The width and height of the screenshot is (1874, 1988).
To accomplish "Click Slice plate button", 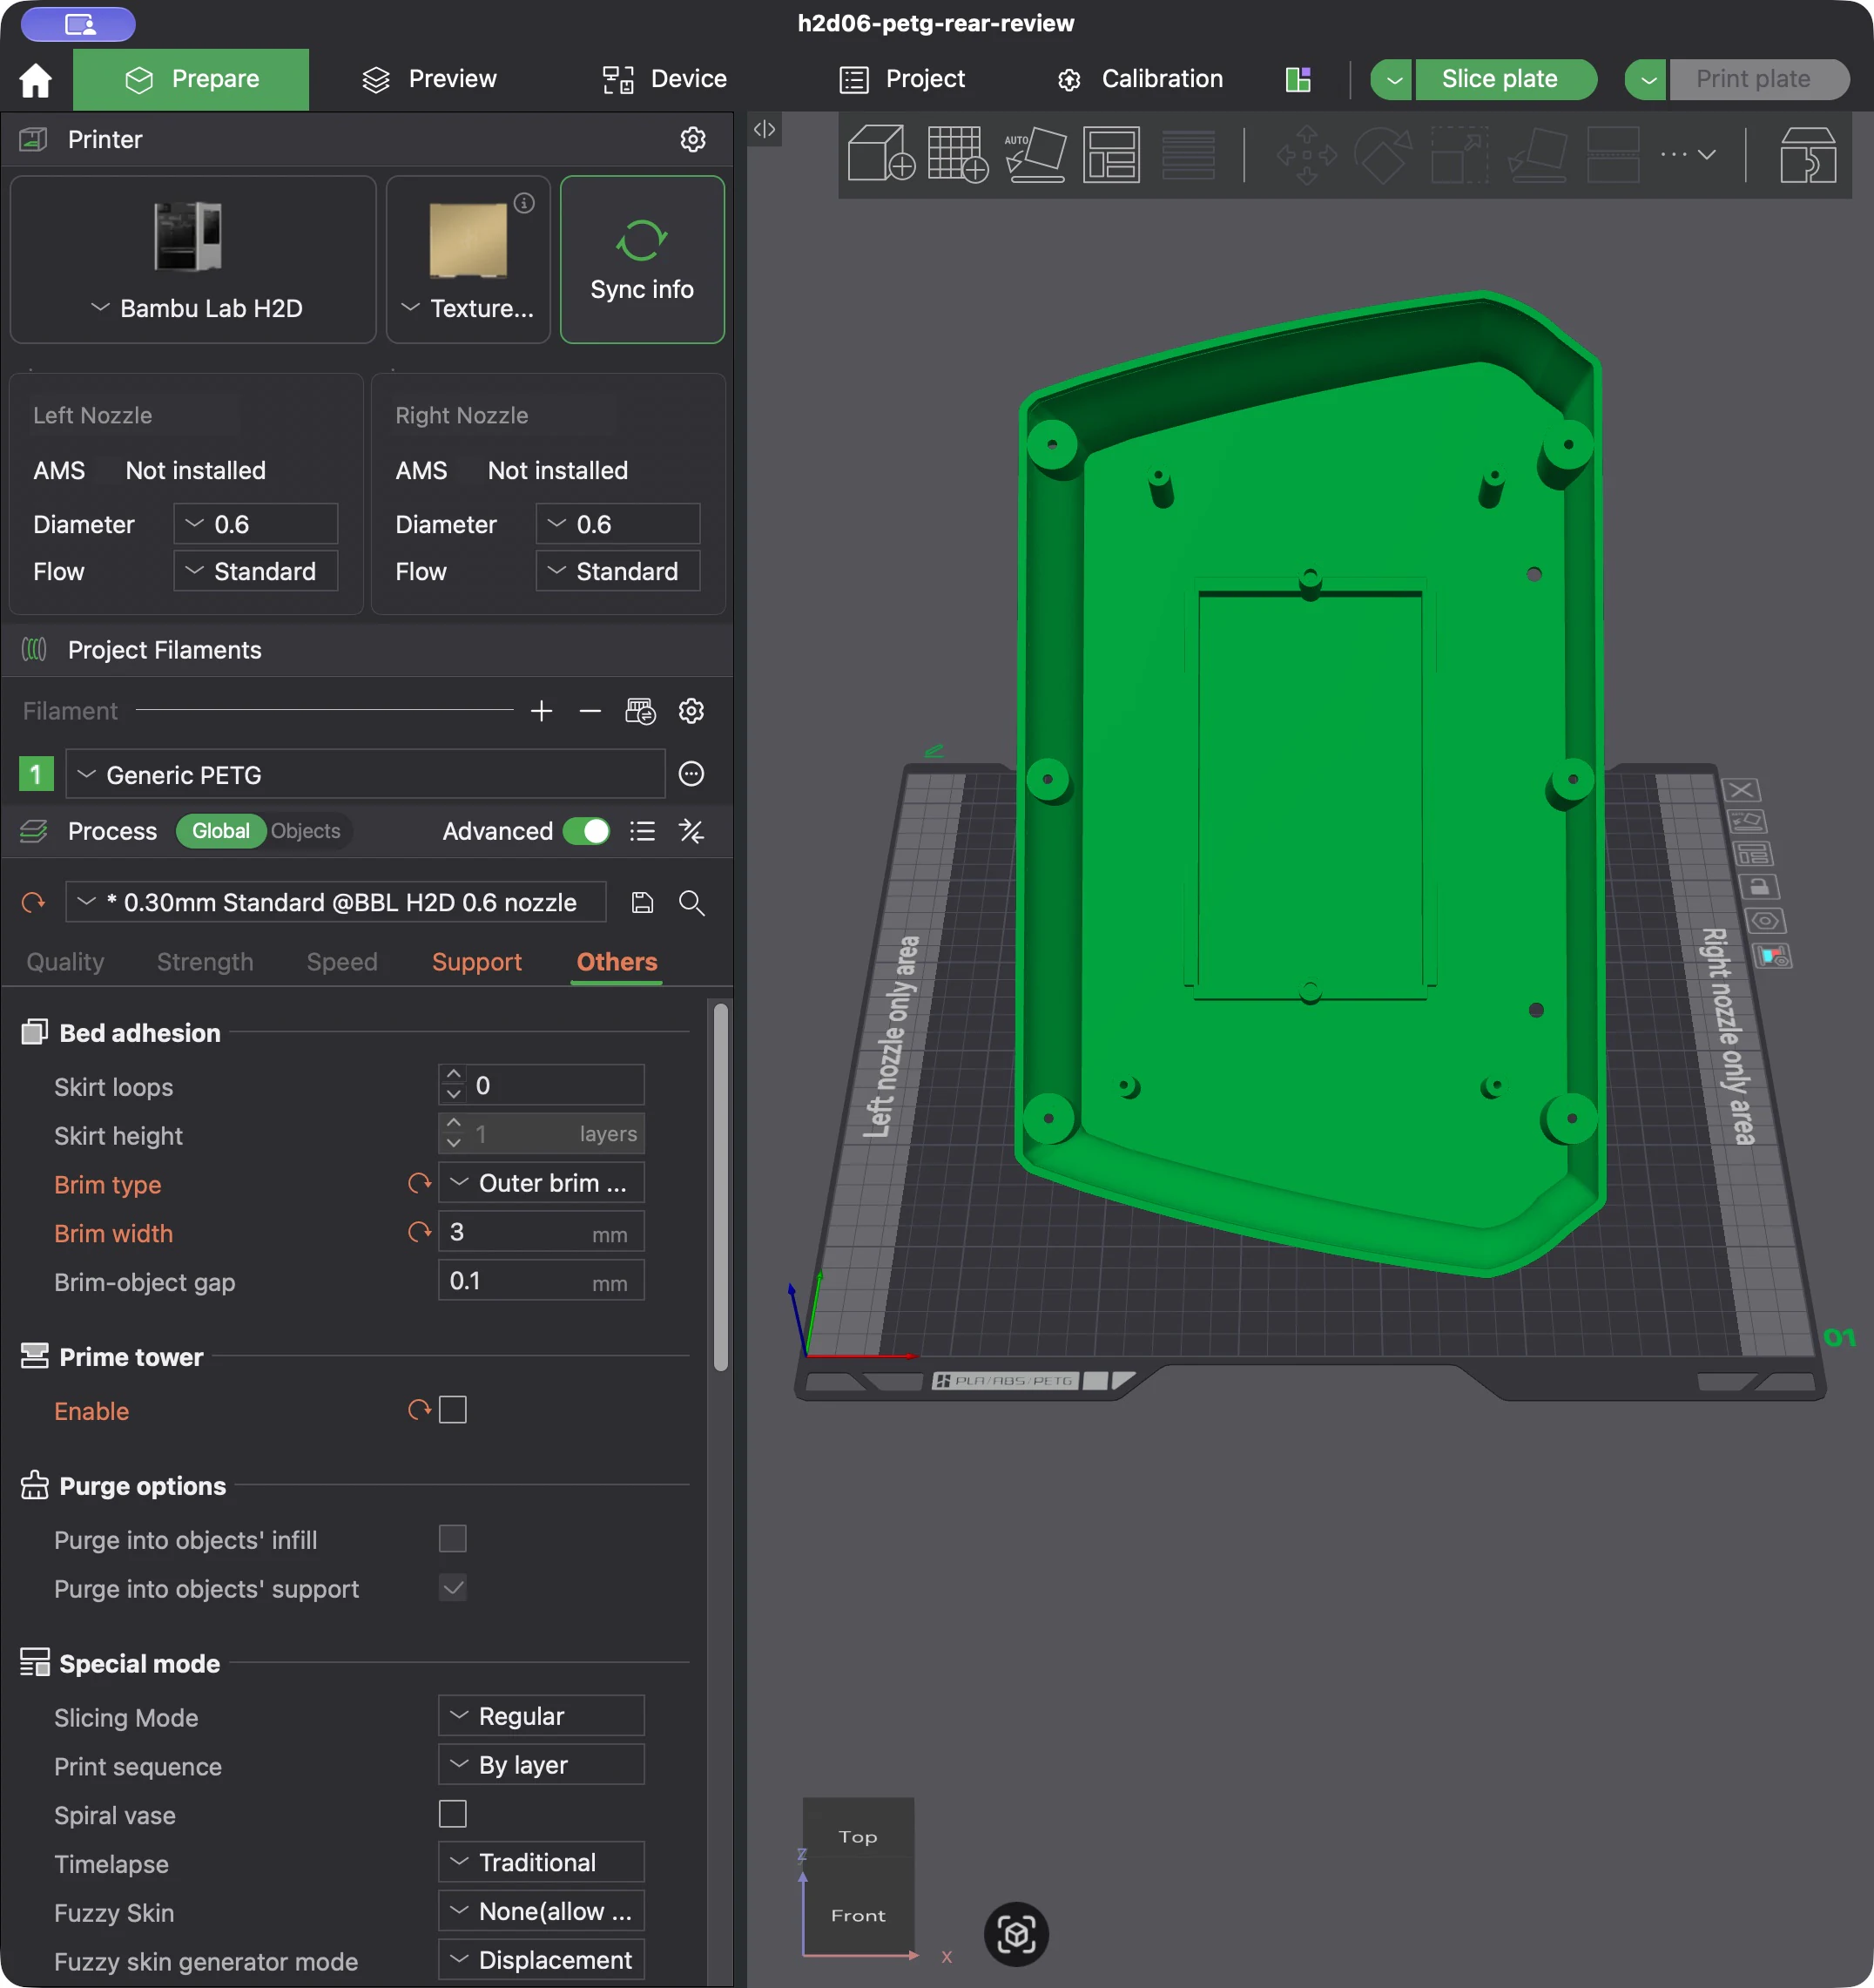I will tap(1505, 79).
